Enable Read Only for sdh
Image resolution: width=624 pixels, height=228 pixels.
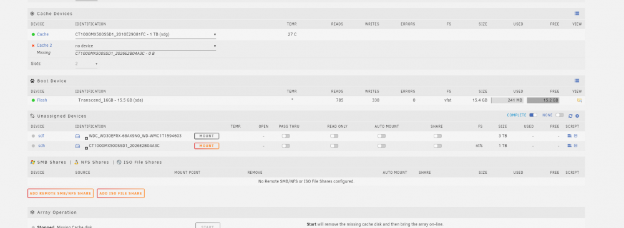pyautogui.click(x=334, y=146)
